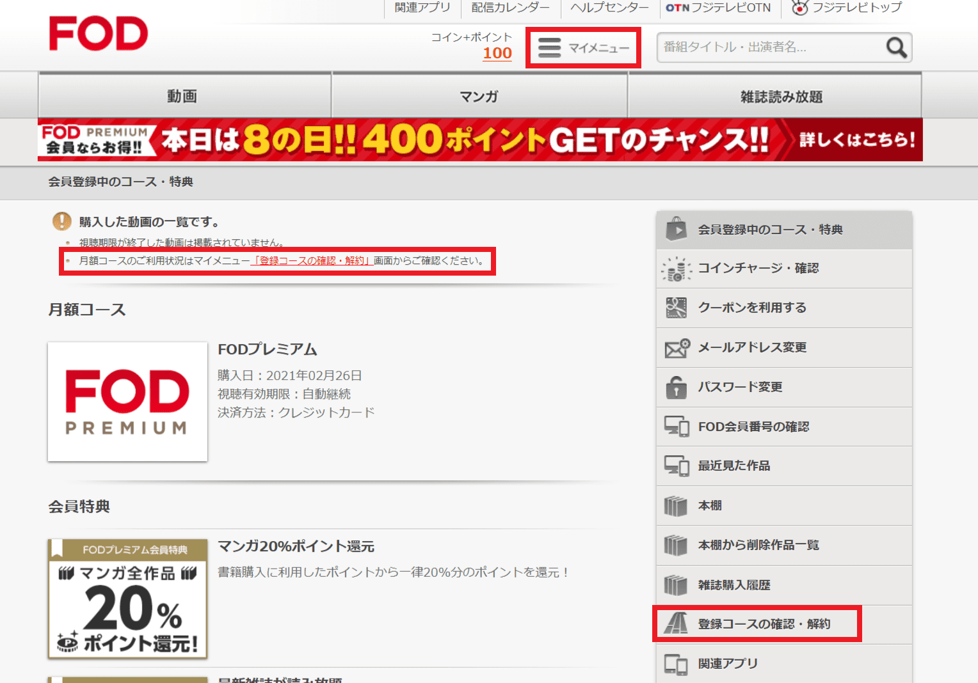Click the マンガ全作品20%ポイント還元 thumbnail
This screenshot has height=683, width=978.
[127, 599]
